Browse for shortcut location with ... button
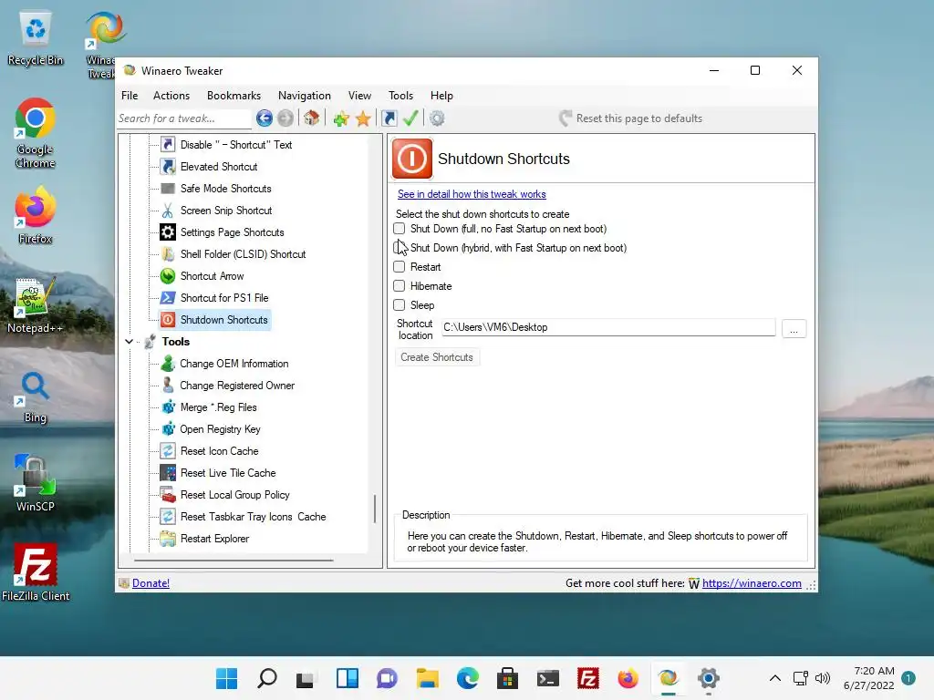Image resolution: width=934 pixels, height=700 pixels. 794,328
